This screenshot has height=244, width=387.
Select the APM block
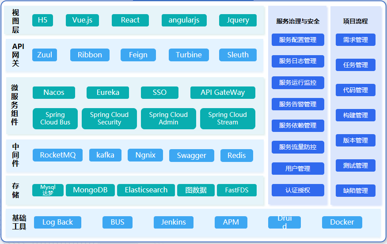[231, 222]
